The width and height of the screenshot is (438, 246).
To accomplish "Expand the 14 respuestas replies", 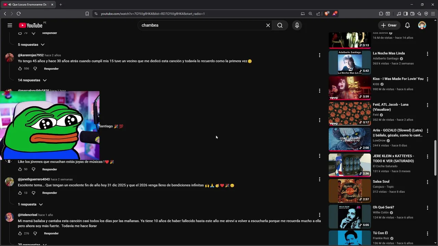I will 32,80.
